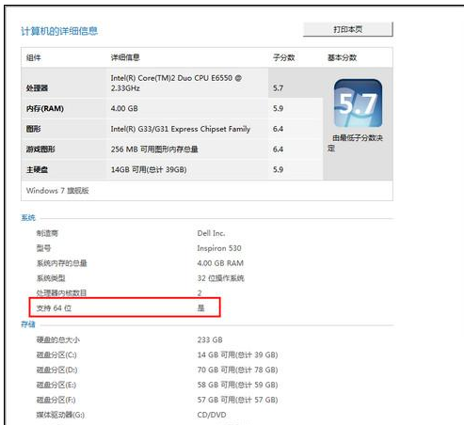Select the 媒体驱动器(G:) label
Screen dimensions: 464x425
click(60, 415)
